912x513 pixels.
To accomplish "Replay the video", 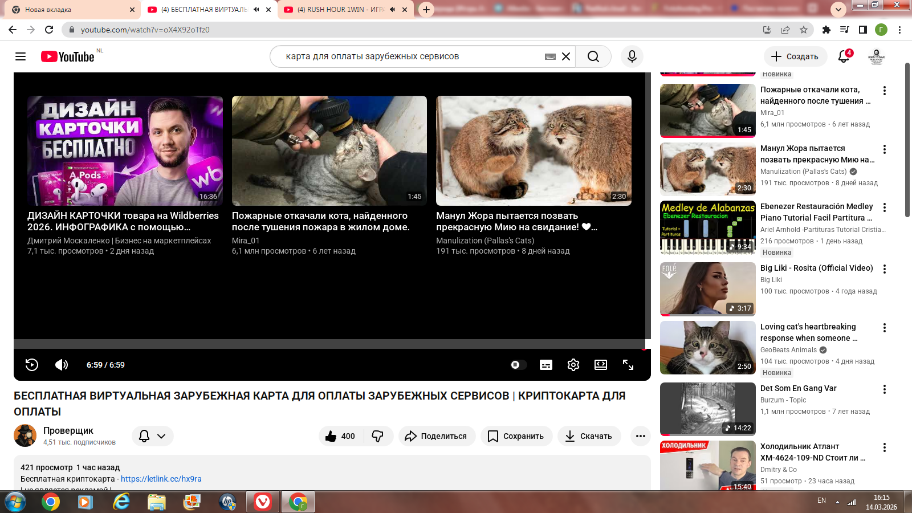I will [x=32, y=365].
